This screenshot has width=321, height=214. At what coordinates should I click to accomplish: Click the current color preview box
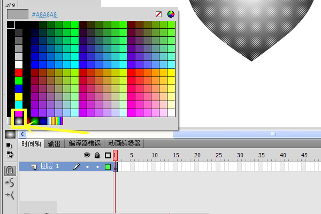pyautogui.click(x=18, y=14)
